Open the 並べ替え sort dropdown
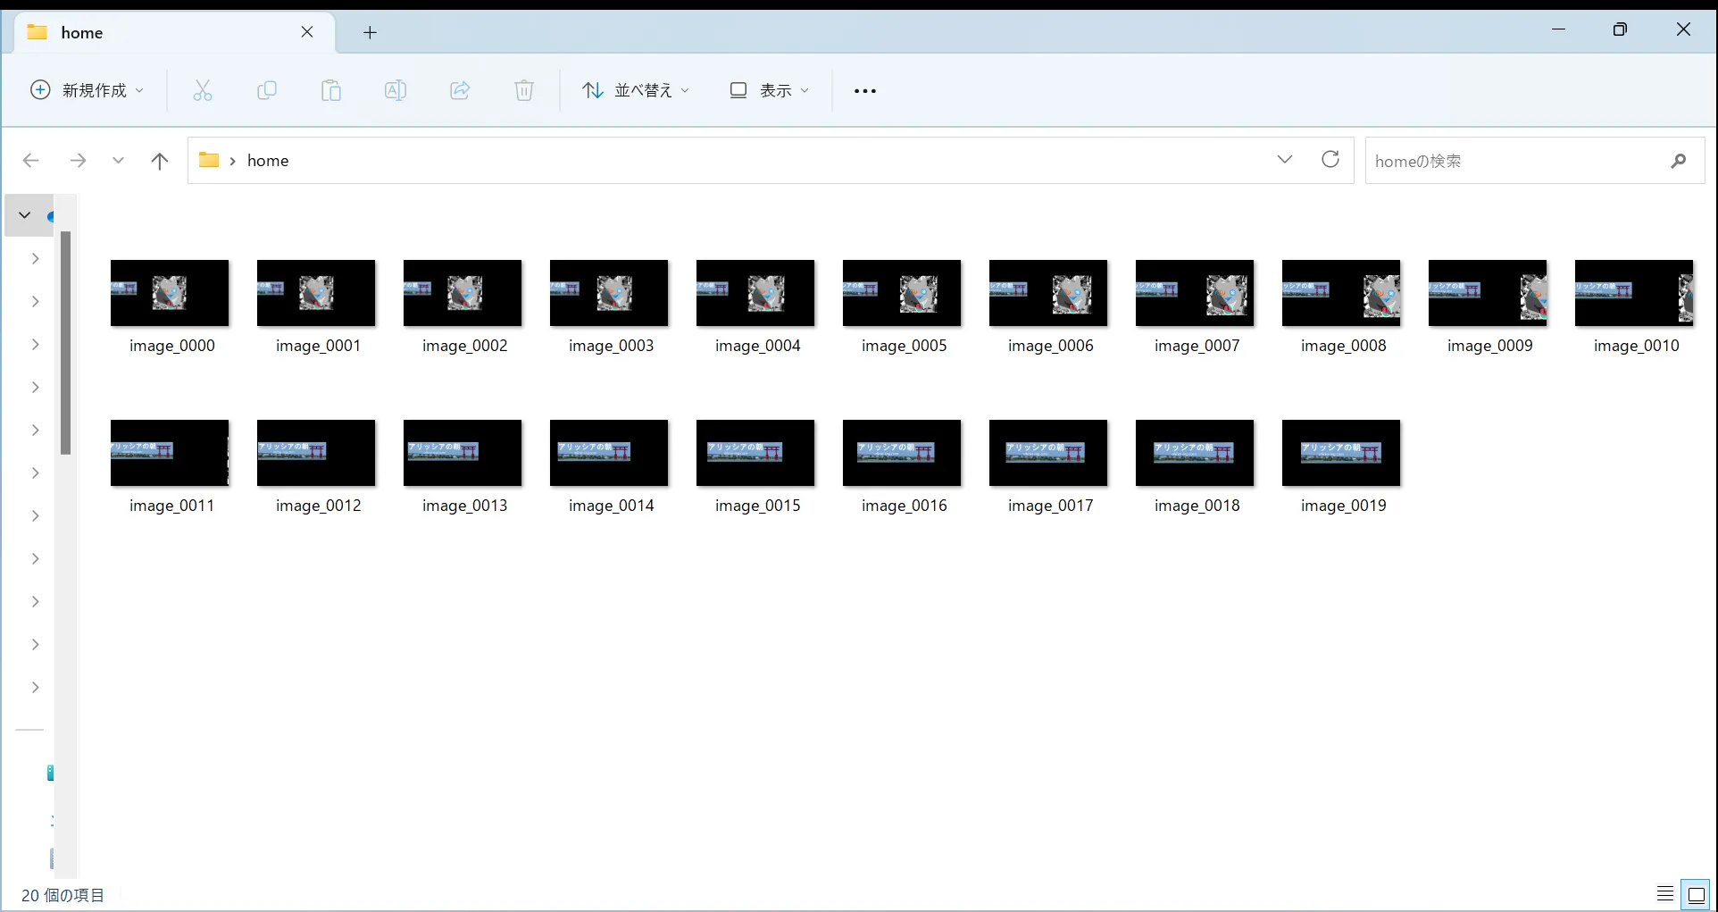Viewport: 1718px width, 912px height. [x=636, y=90]
